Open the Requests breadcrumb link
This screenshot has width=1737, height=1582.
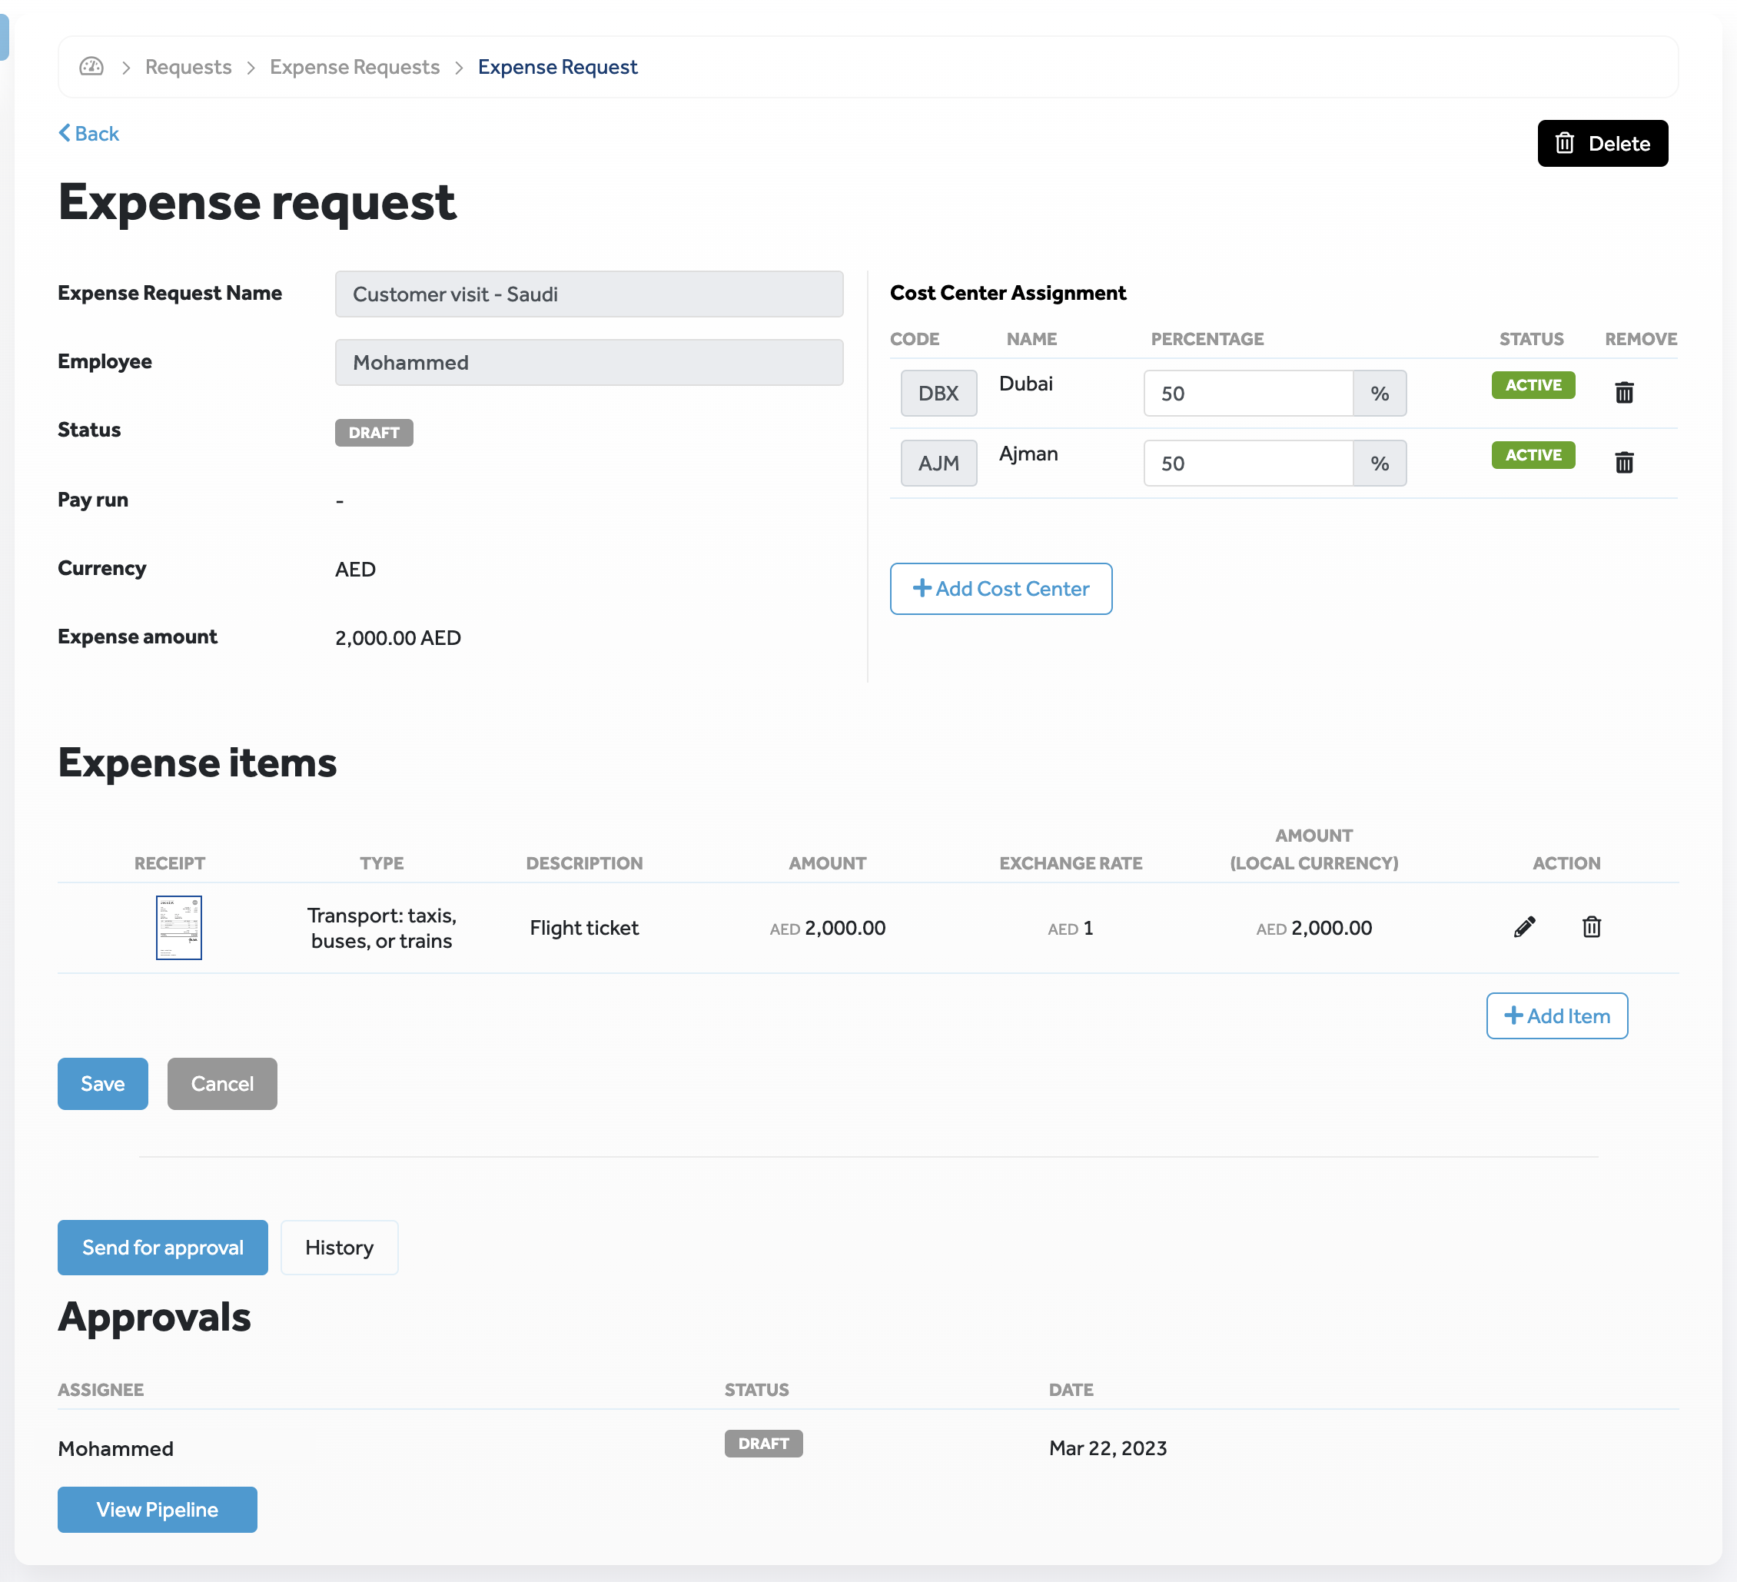188,66
